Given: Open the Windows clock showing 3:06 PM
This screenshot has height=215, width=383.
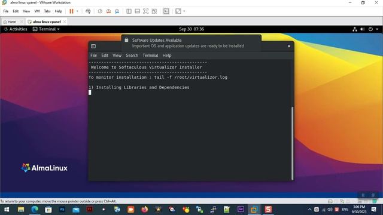Looking at the screenshot, I should [x=359, y=210].
